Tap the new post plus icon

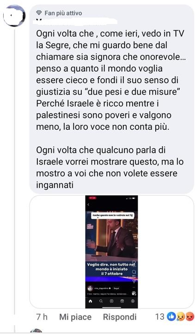(x=111, y=301)
